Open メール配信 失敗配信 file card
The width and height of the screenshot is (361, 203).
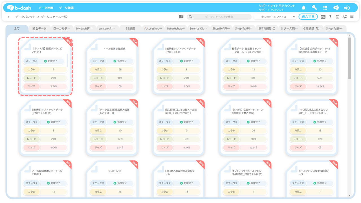click(112, 66)
